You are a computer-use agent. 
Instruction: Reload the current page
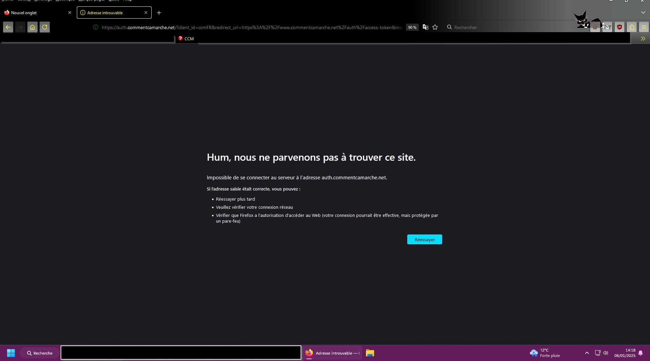45,27
